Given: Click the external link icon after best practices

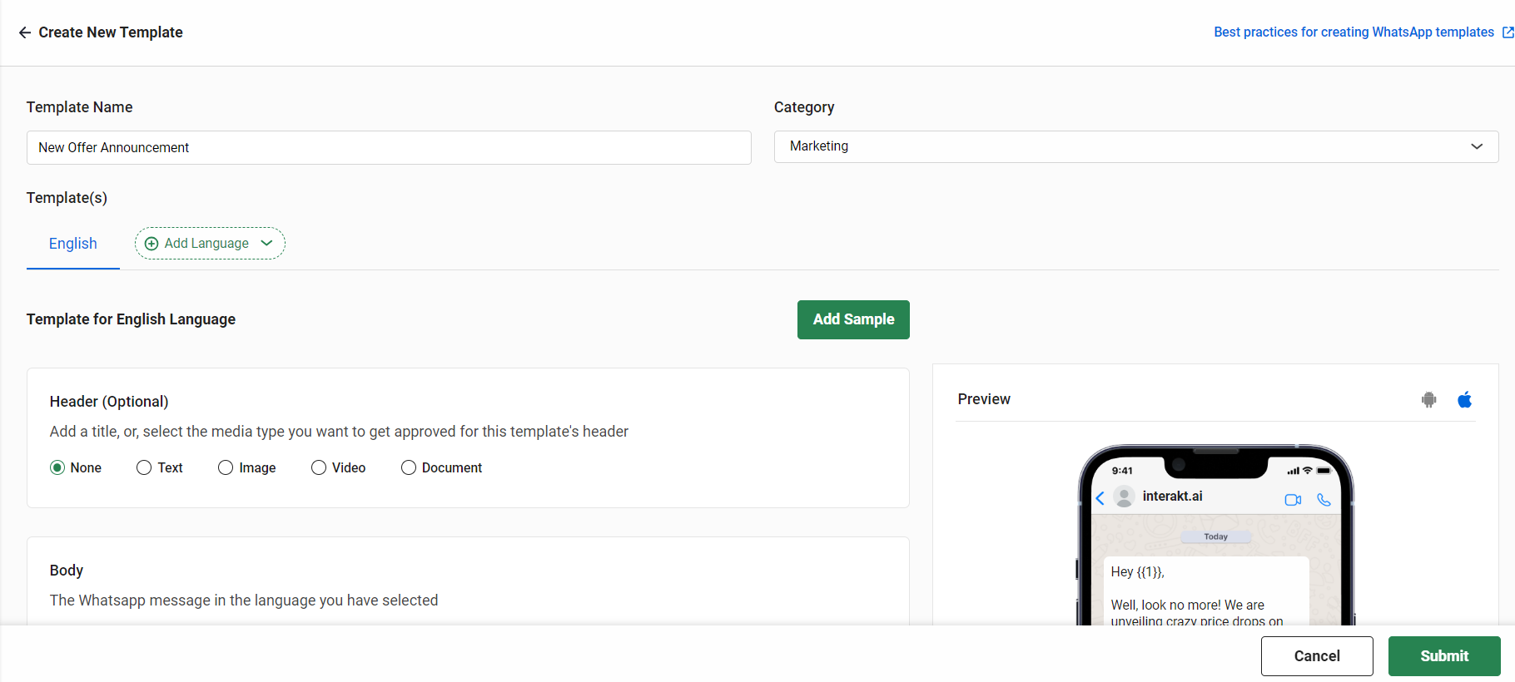Looking at the screenshot, I should pos(1507,32).
